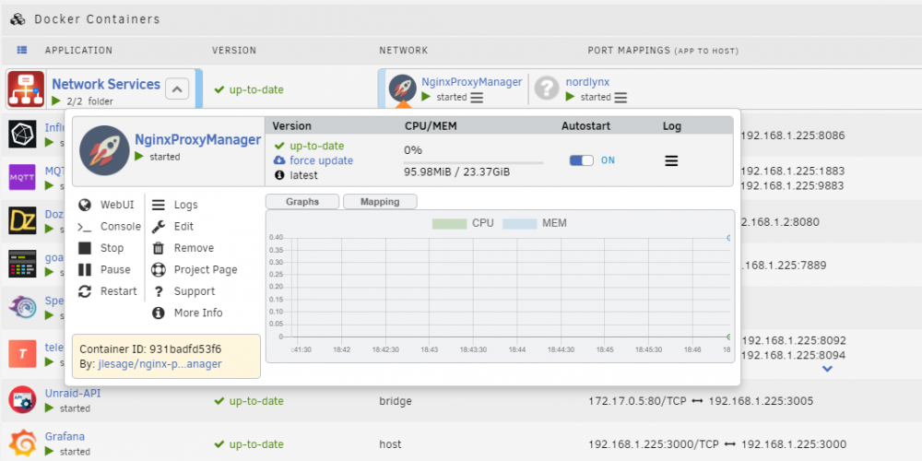Click the 192.168.1.225:8086 port mapping
This screenshot has height=461, width=922.
(x=792, y=136)
